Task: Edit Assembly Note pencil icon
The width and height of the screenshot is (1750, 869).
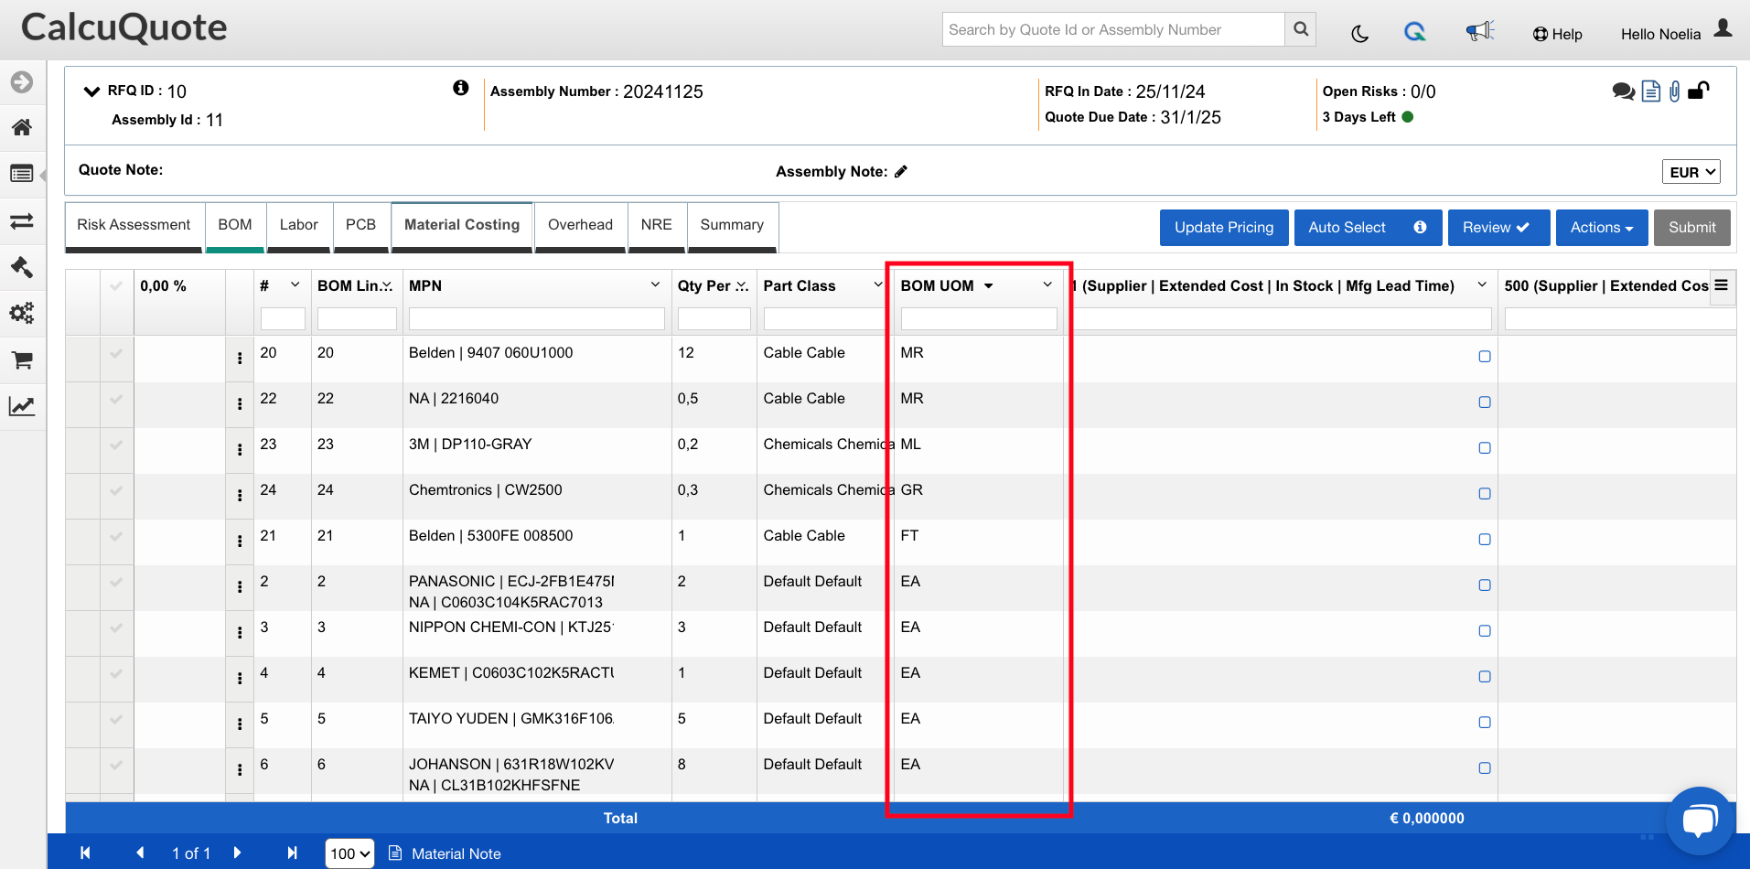Action: (x=901, y=171)
